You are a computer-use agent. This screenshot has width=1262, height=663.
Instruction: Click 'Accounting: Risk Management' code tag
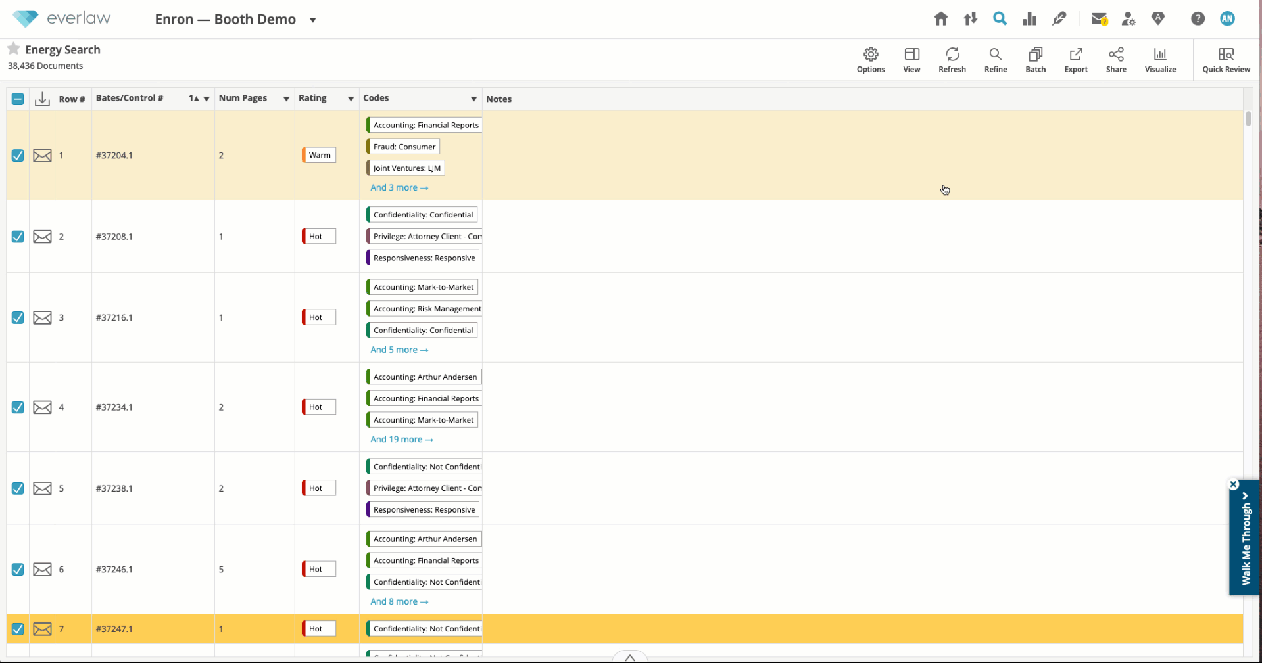coord(424,309)
